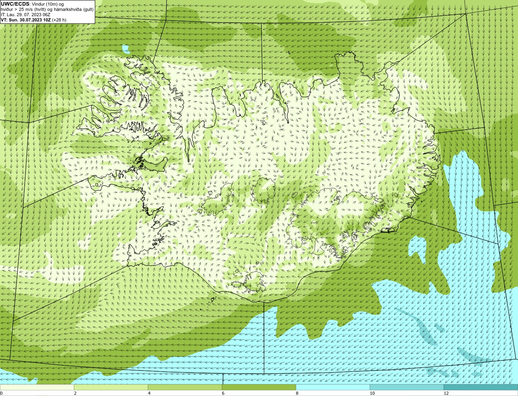518x396 pixels.
Task: Select the 10–12 m/s turquoise legend swatch
Action: click(x=407, y=387)
